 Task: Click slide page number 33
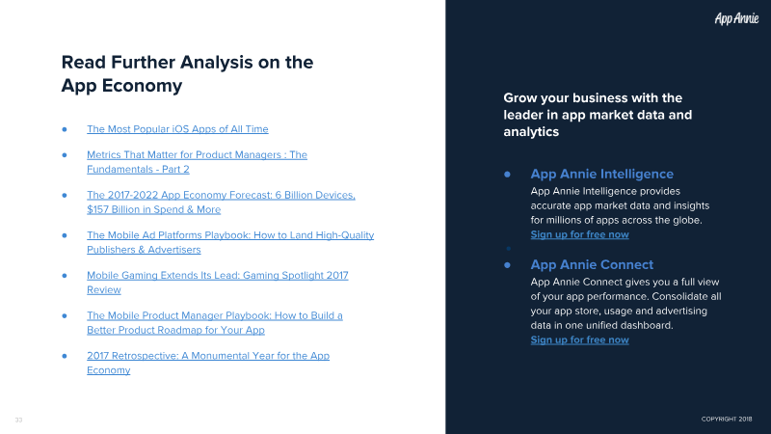pos(18,420)
